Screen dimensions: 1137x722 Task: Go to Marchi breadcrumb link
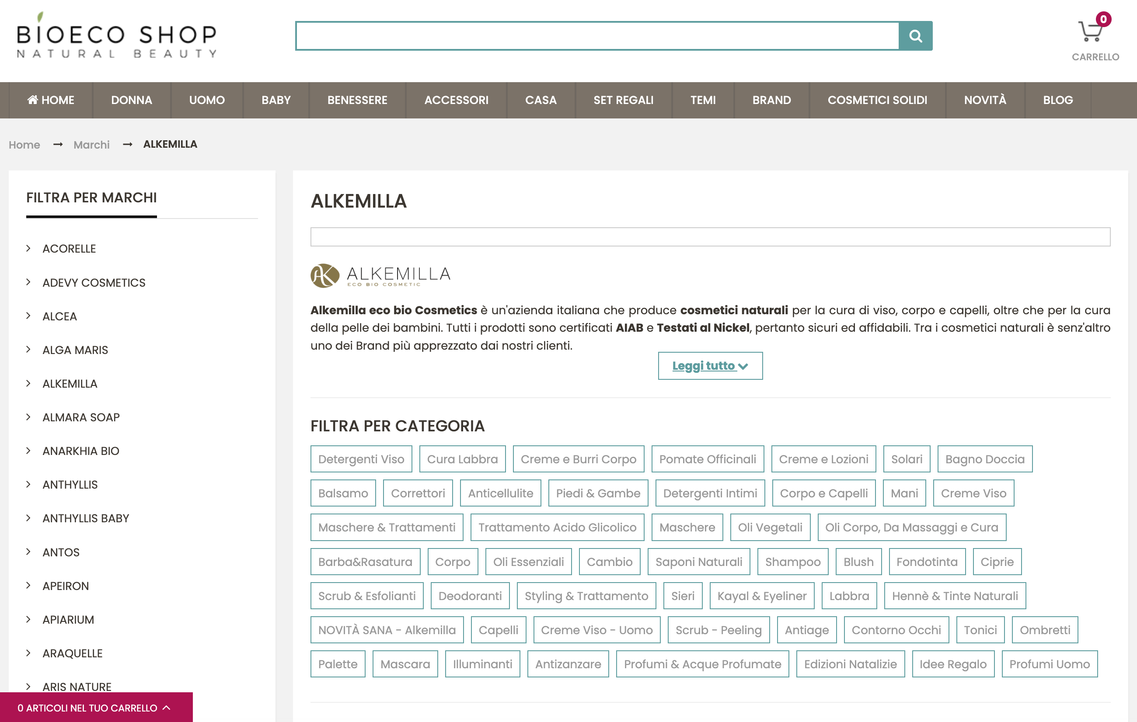coord(91,145)
